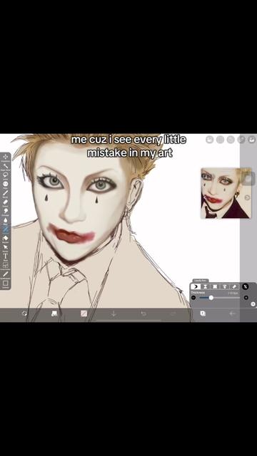Switch brush and eraser in bottom bar

coord(24,313)
